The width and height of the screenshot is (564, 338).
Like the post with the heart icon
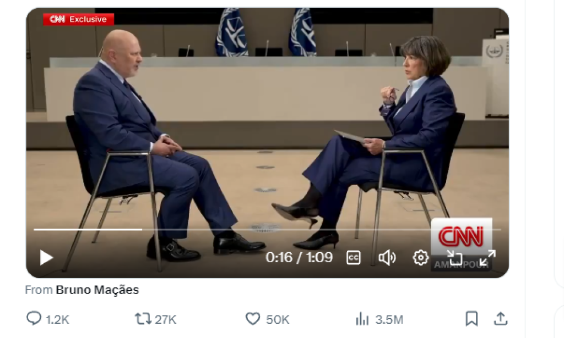tap(253, 318)
